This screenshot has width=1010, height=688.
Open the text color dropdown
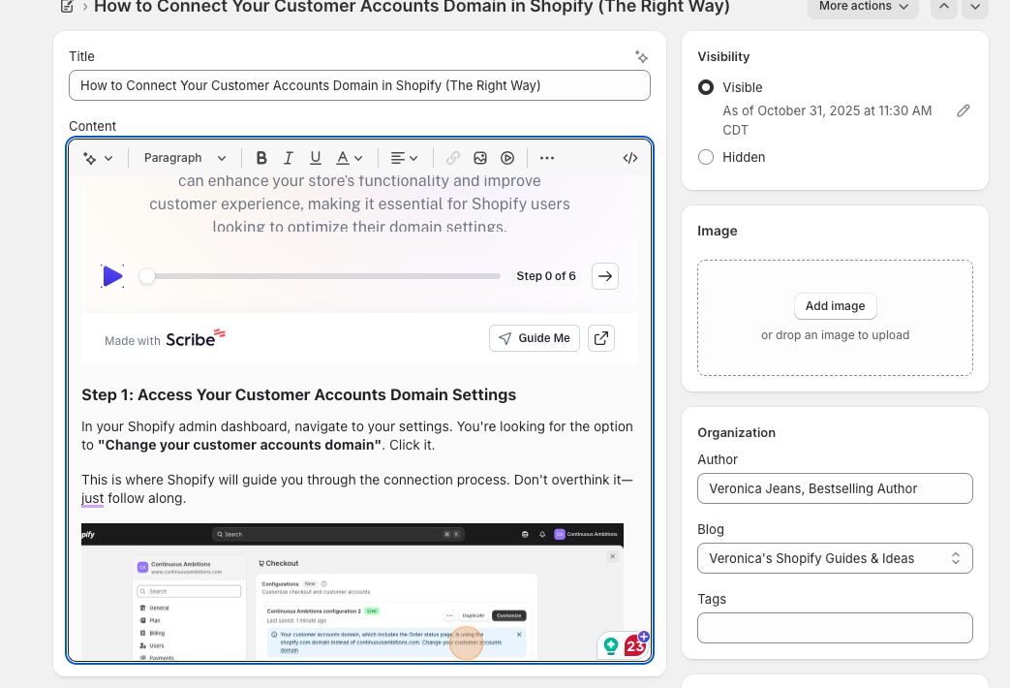[x=350, y=158]
